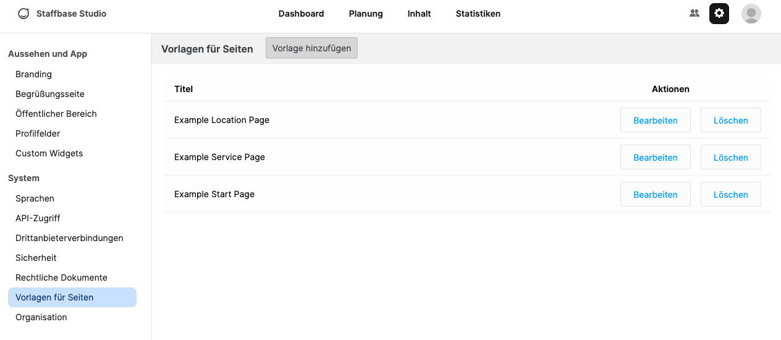
Task: Click Bearbeiten for Example Service Page
Action: (655, 158)
